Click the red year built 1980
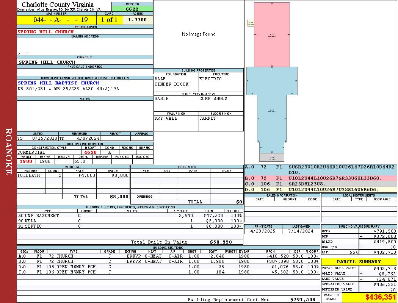 (x=26, y=161)
